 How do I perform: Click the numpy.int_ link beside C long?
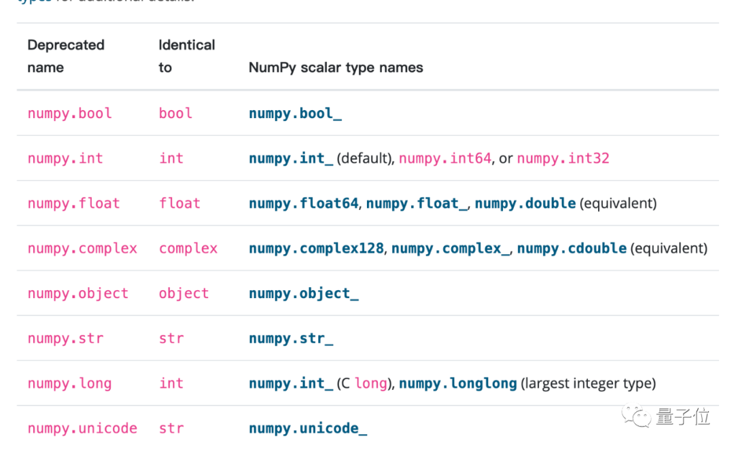(291, 383)
